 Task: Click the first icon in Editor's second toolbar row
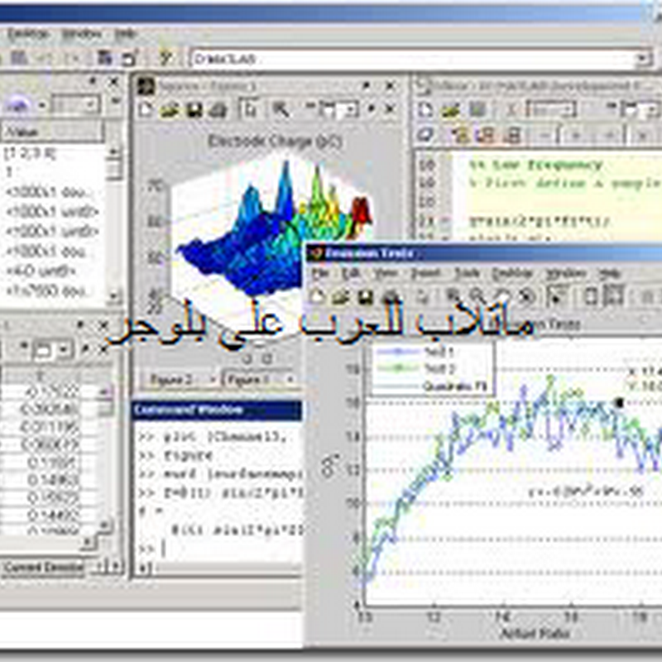click(425, 136)
